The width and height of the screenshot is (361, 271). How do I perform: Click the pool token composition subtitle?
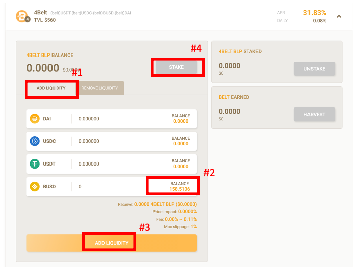click(x=91, y=13)
